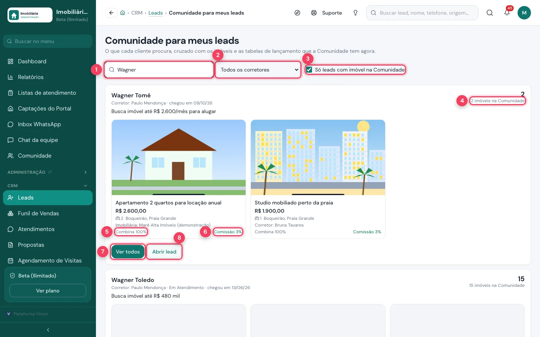
Task: Open the Studio mobiliado buildings thumbnail
Action: click(x=318, y=157)
